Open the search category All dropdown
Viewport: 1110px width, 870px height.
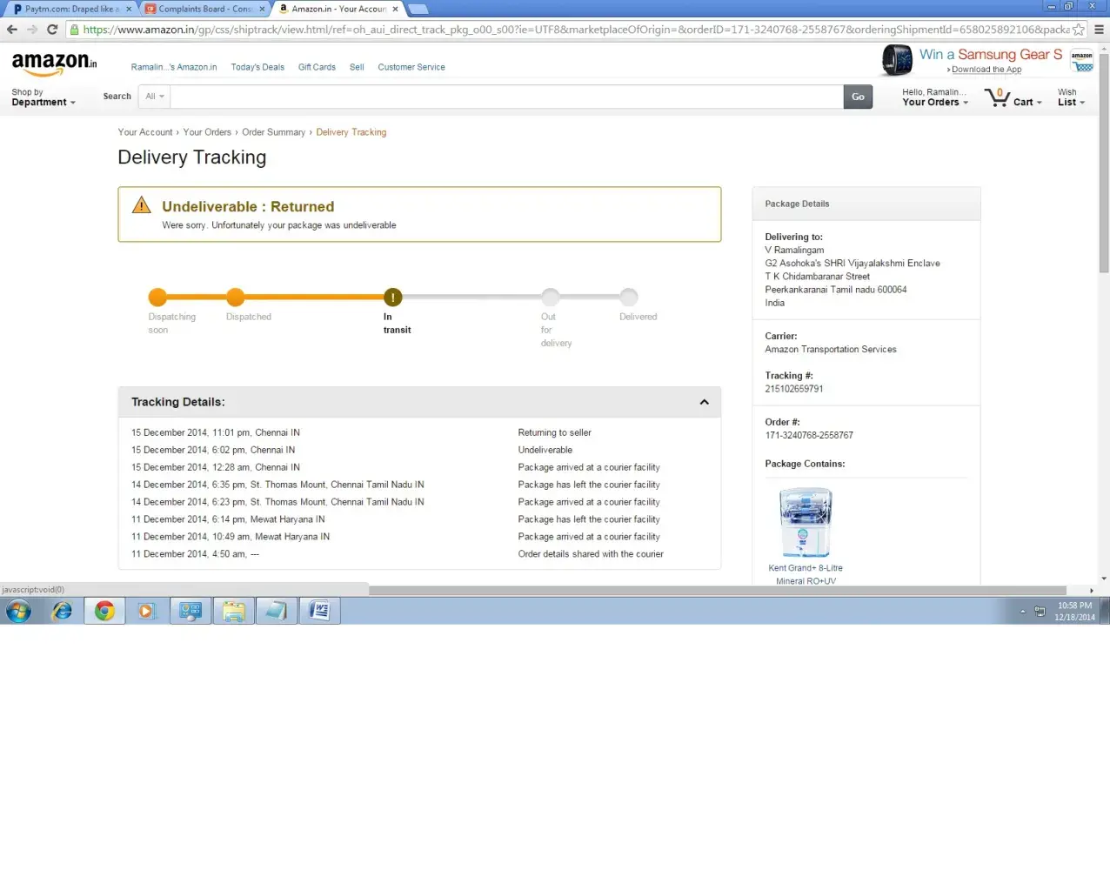click(x=155, y=97)
